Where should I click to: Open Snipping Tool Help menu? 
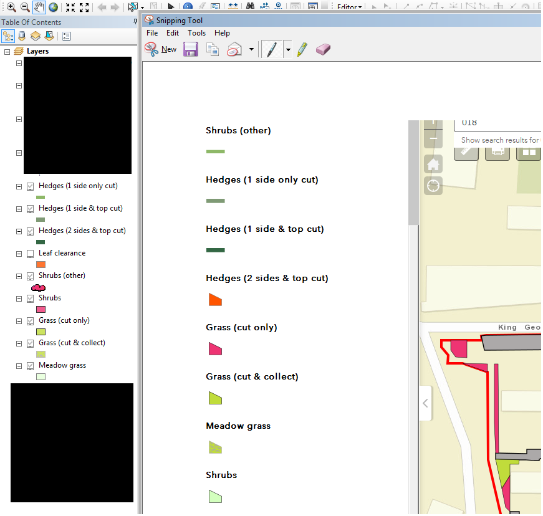pos(222,33)
